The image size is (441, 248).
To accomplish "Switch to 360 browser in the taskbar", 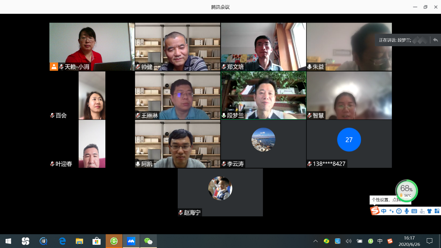I will (x=114, y=241).
